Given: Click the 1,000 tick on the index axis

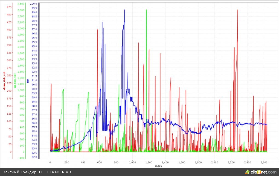Looking at the screenshot, I should click(x=132, y=162).
